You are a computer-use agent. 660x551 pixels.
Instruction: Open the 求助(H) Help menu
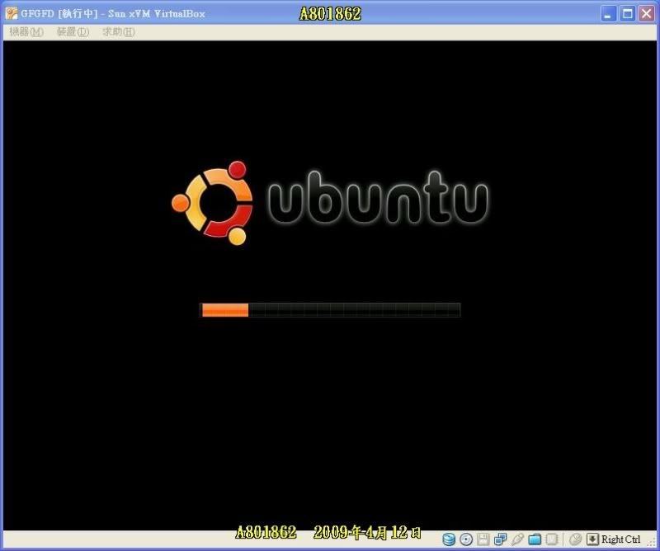(x=119, y=31)
